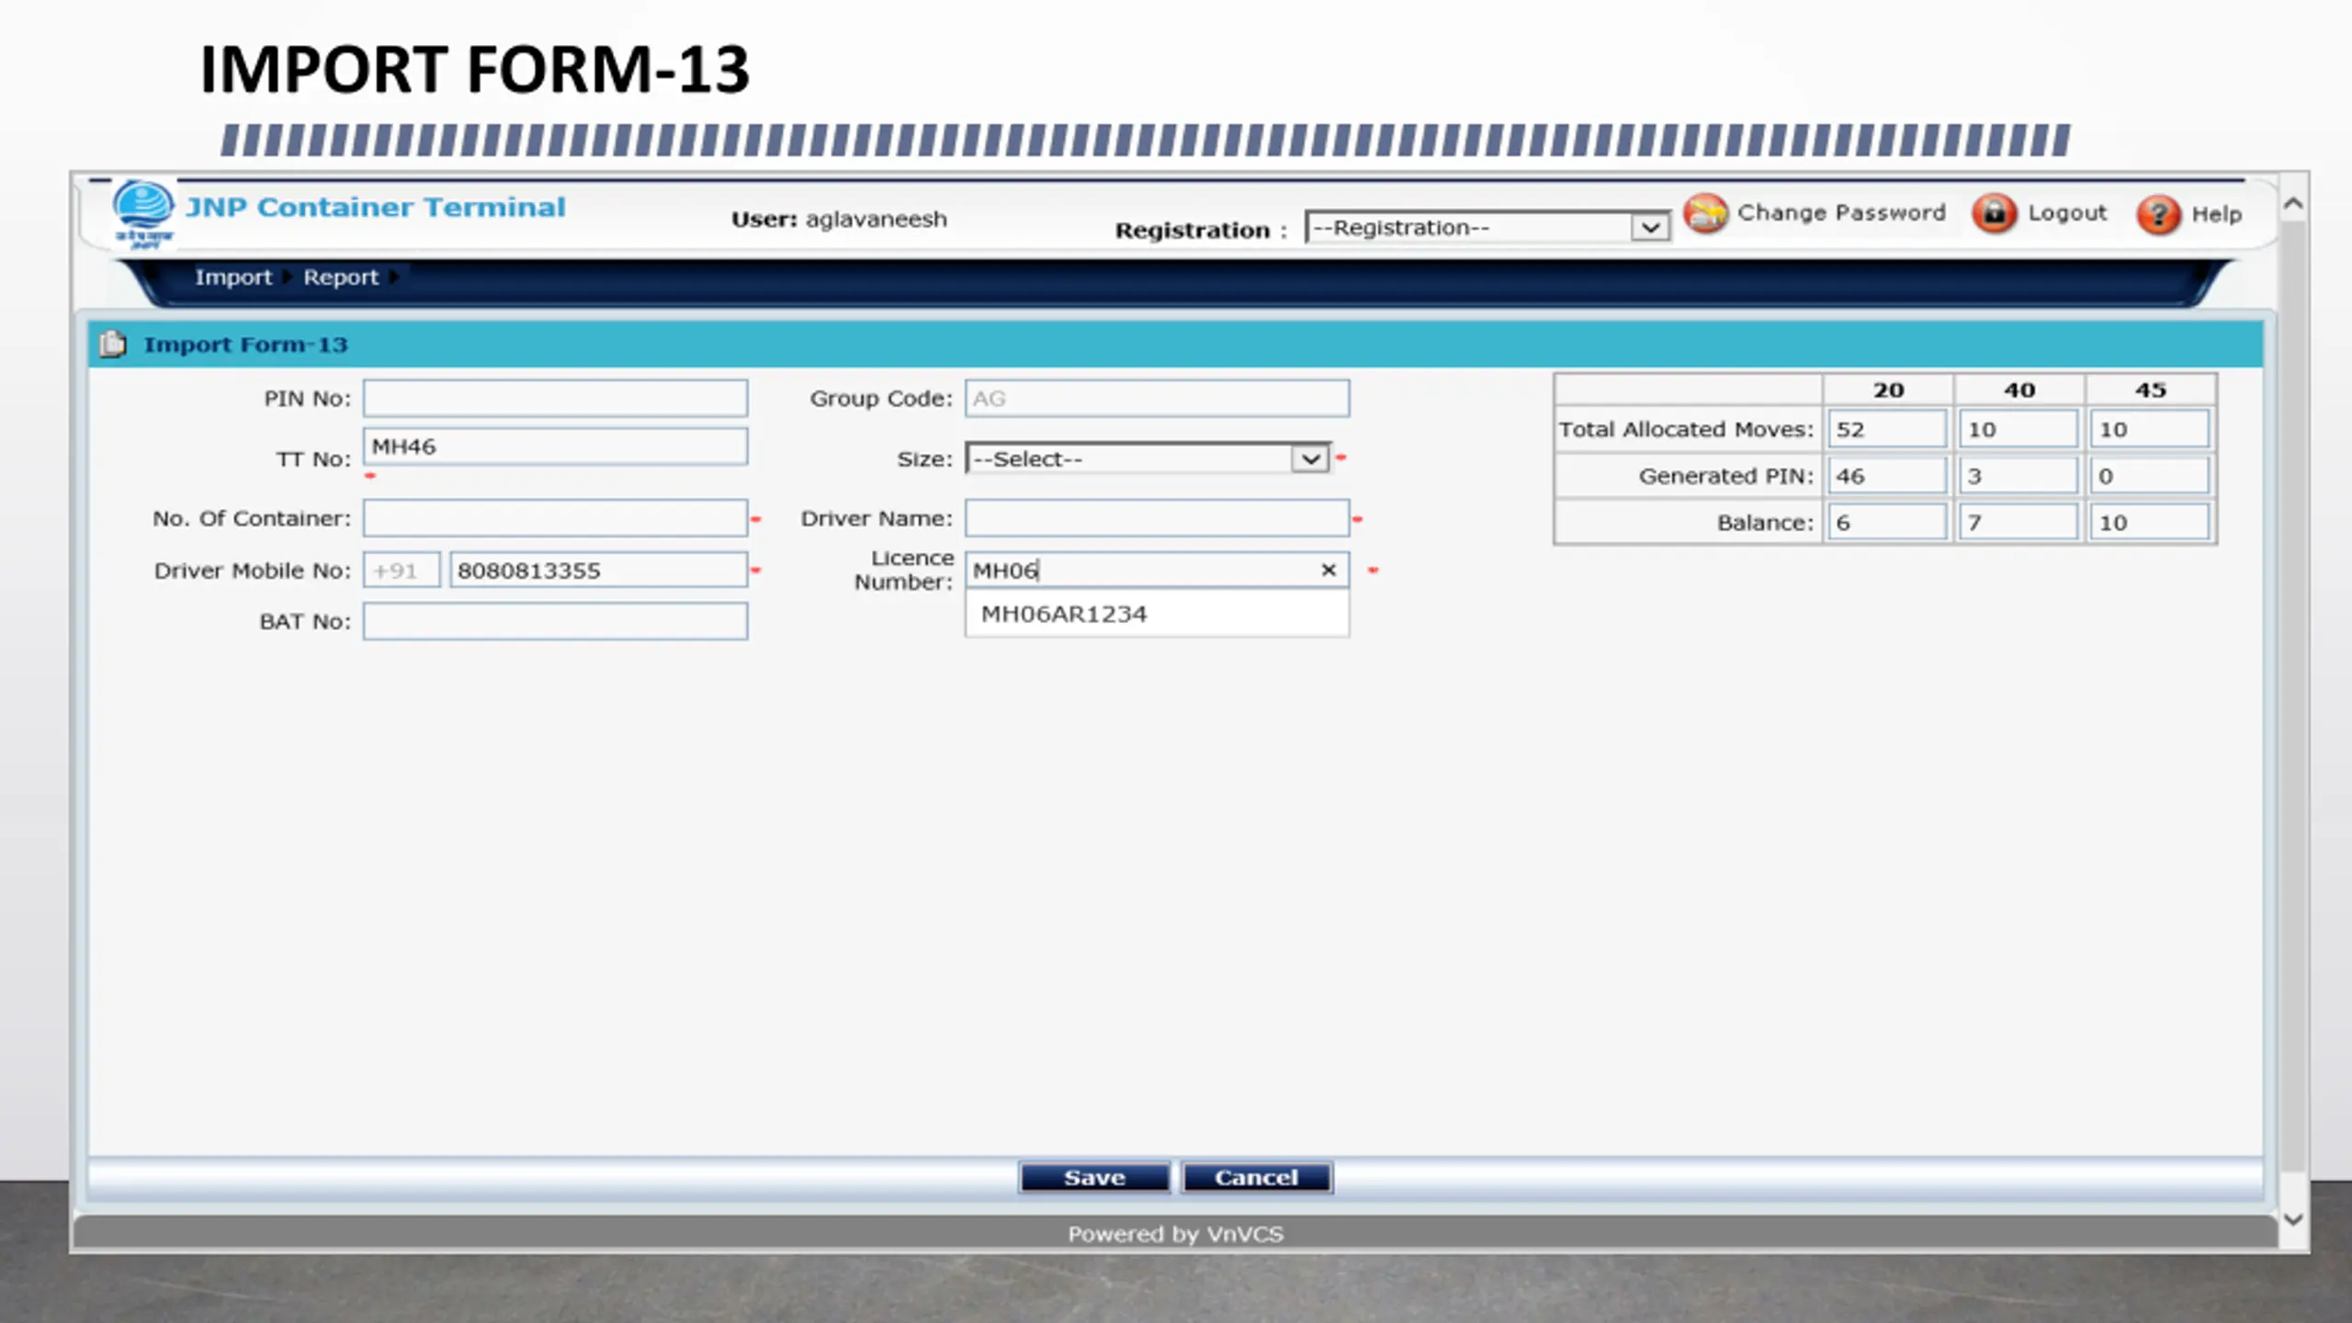Click into the Driver Name field
Viewport: 2352px width, 1323px height.
pos(1157,518)
